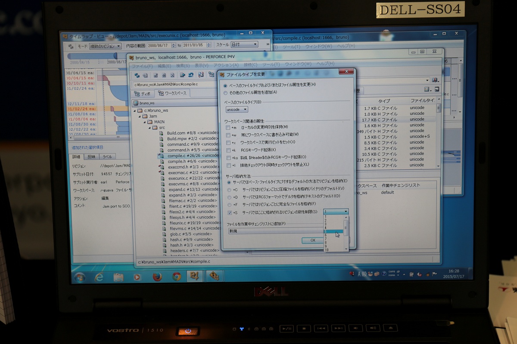This screenshot has height=344, width=517.
Task: Click first icon in Time-lapse view toolbar
Action: pyautogui.click(x=71, y=46)
